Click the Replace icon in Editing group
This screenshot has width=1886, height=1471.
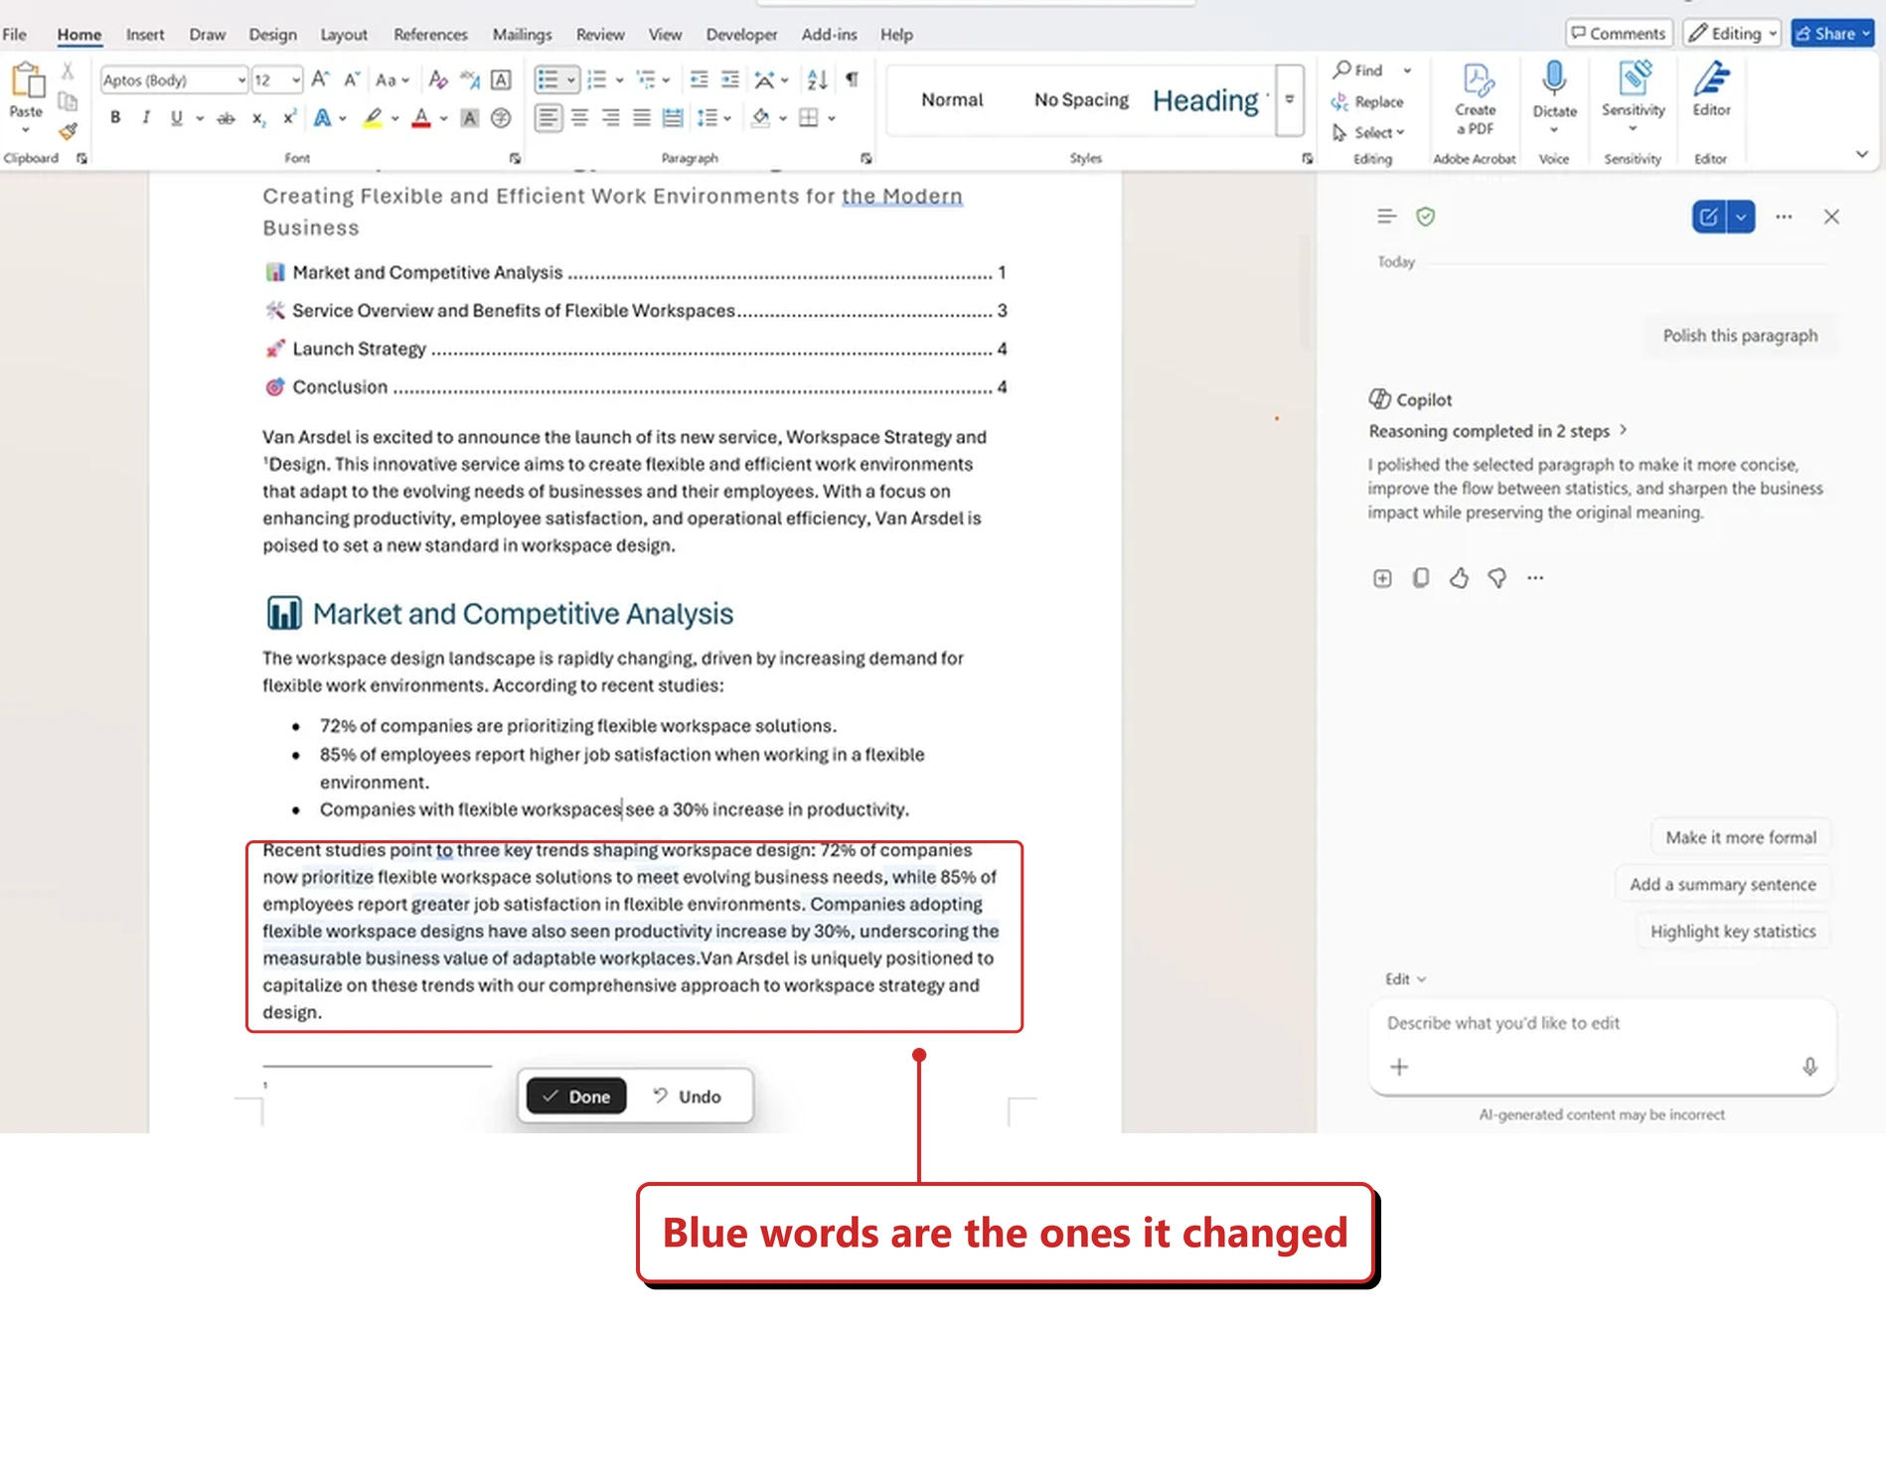pyautogui.click(x=1340, y=101)
